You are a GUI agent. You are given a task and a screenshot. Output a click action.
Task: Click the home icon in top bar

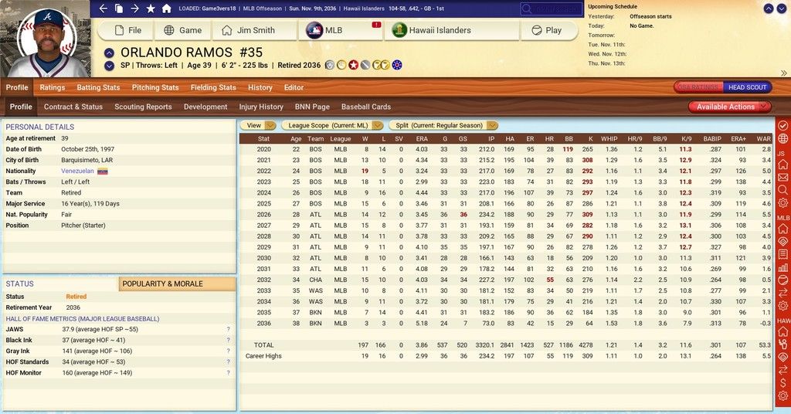(x=165, y=8)
